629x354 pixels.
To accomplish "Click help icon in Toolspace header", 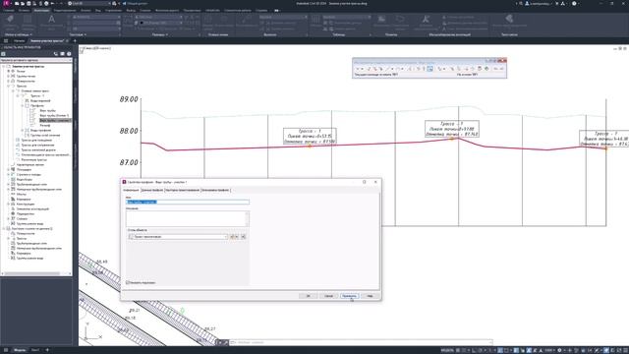I will 69,54.
